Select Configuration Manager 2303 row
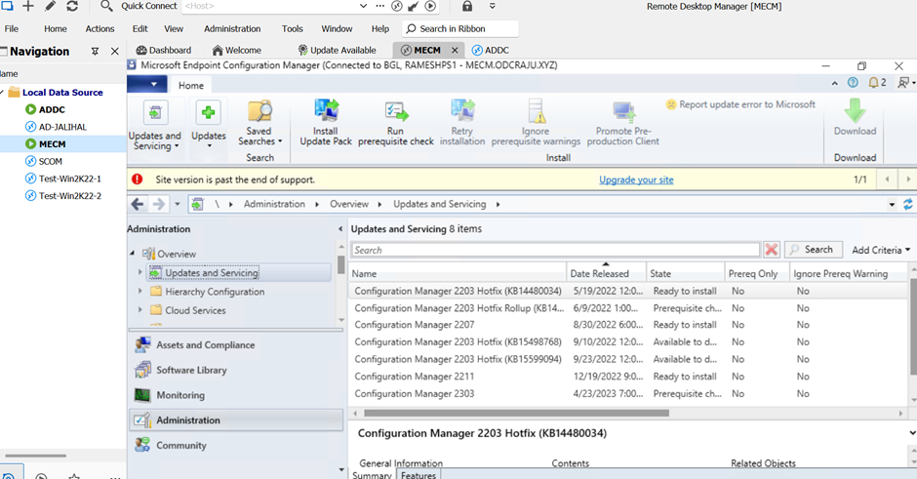Viewport: 917px width, 479px height. [x=628, y=393]
